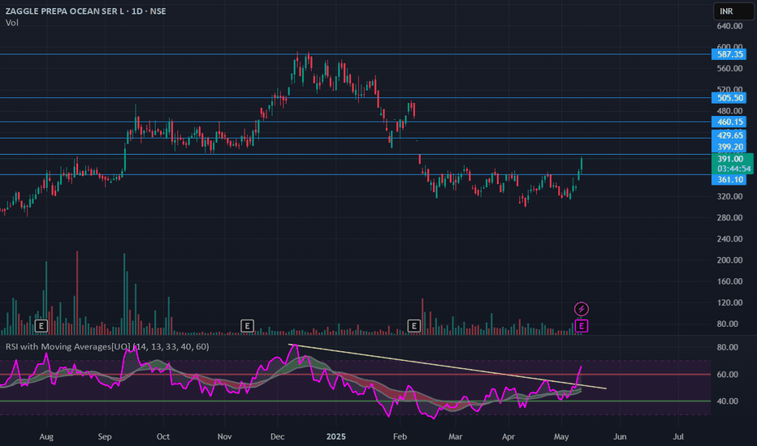
Task: Select the RSI with Moving Averages indicator title
Action: pos(107,347)
